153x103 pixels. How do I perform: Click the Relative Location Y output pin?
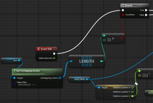132,92
